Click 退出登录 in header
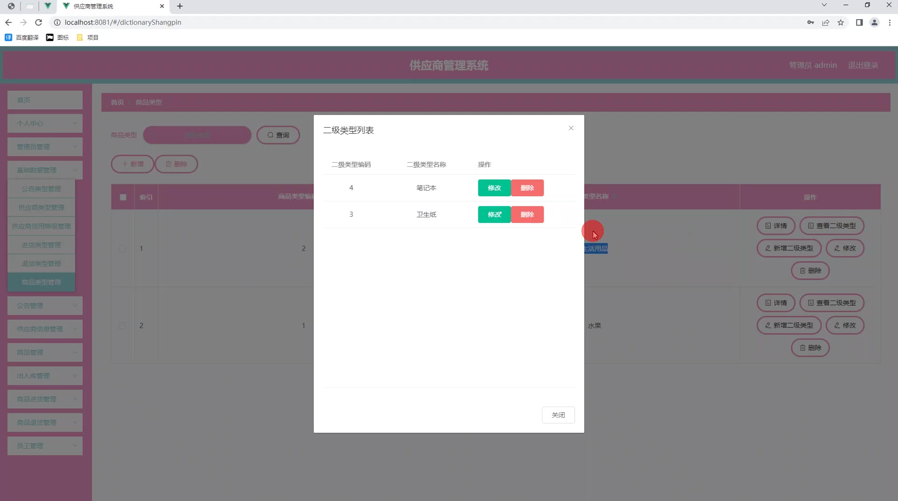The image size is (898, 501). click(863, 65)
